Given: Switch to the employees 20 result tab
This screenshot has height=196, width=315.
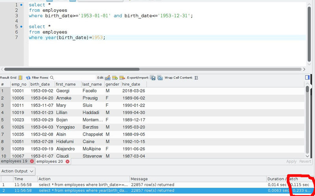Looking at the screenshot, I should 50,161.
